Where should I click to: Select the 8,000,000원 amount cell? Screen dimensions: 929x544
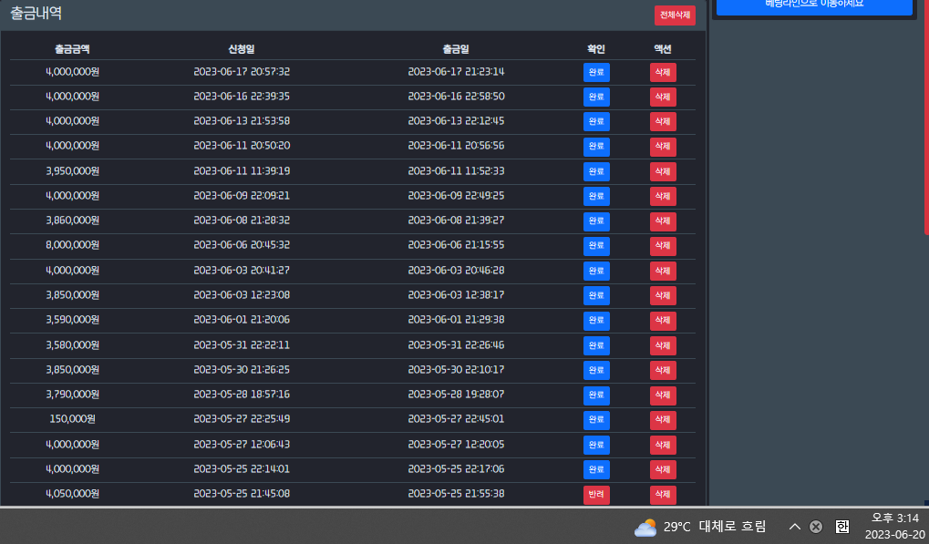point(72,245)
